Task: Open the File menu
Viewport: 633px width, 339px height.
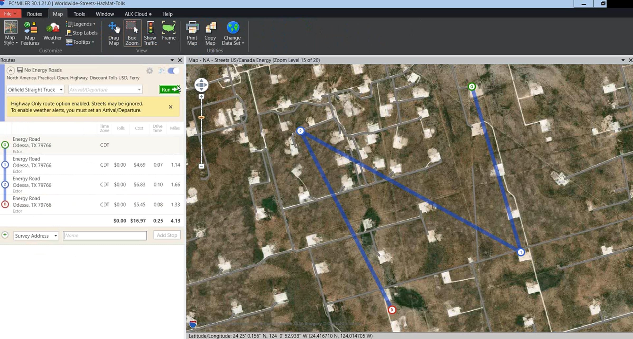Action: [x=10, y=14]
